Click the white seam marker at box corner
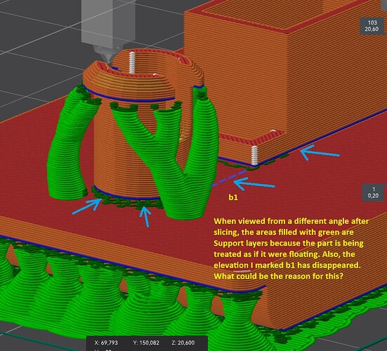This screenshot has height=351, width=387. 254,155
